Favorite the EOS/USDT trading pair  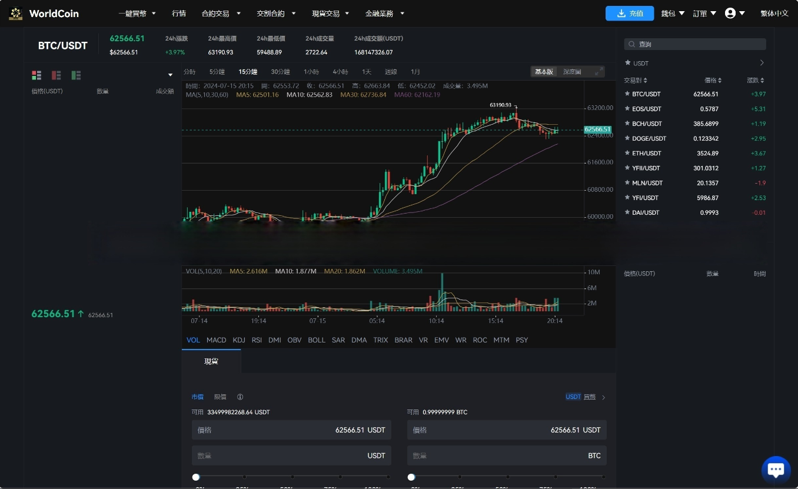(627, 109)
